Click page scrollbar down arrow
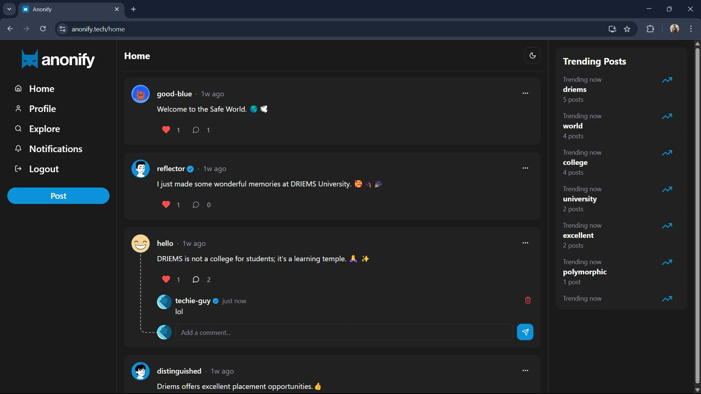 [x=697, y=390]
